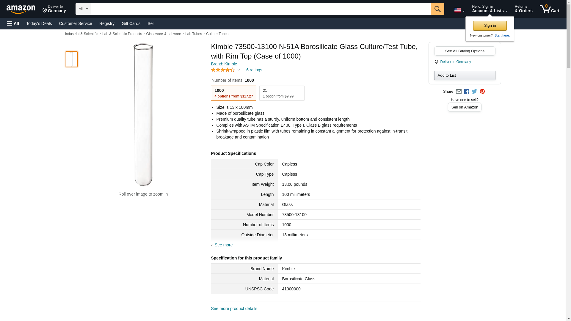Open the search category All dropdown
Screen dimensions: 571x321
click(x=83, y=9)
